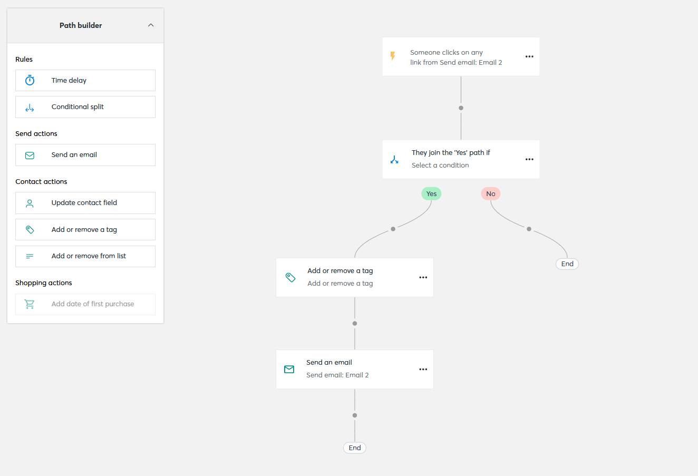Viewport: 698px width, 476px height.
Task: Click the End marker on the No branch
Action: click(x=567, y=264)
